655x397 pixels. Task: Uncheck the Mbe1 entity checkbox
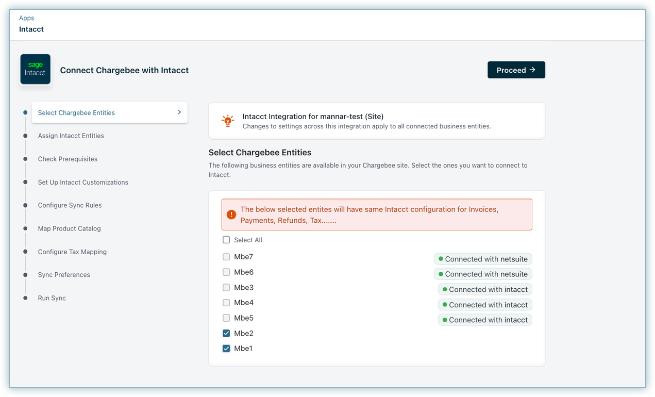coord(226,349)
